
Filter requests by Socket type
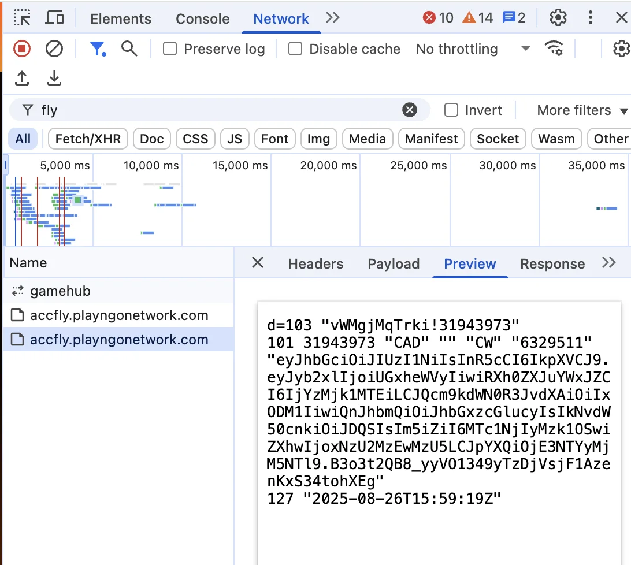[x=498, y=139]
